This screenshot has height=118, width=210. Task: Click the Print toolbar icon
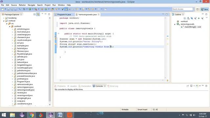(x=15, y=9)
